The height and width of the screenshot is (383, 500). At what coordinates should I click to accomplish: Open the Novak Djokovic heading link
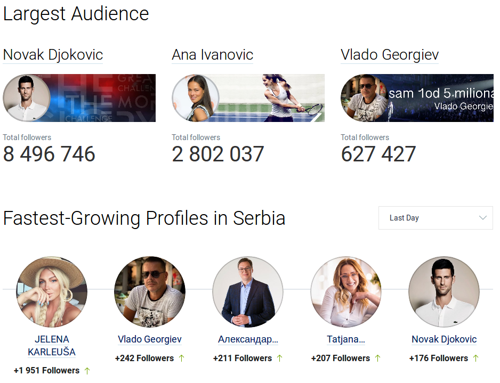pyautogui.click(x=53, y=55)
